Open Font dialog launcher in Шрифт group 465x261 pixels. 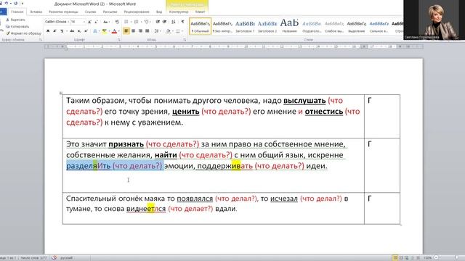click(x=119, y=39)
